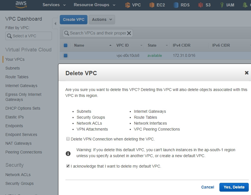Click VPC Dashboard heading link
Viewport: 251px width, 195px height.
(23, 19)
